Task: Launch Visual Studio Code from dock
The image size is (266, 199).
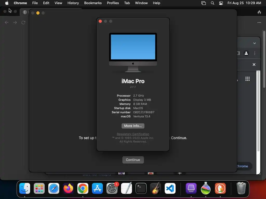Action: tap(170, 188)
